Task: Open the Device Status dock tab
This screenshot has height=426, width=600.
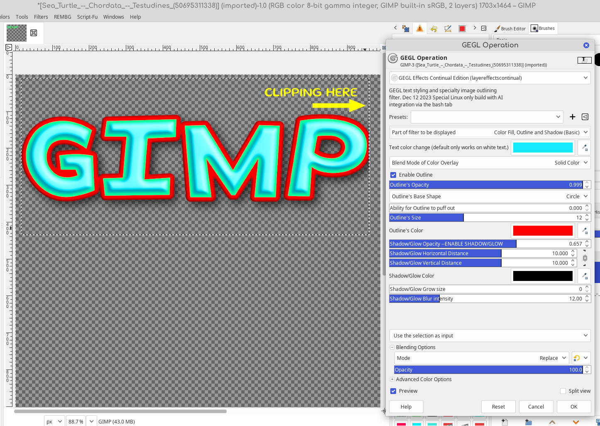Action: point(406,28)
